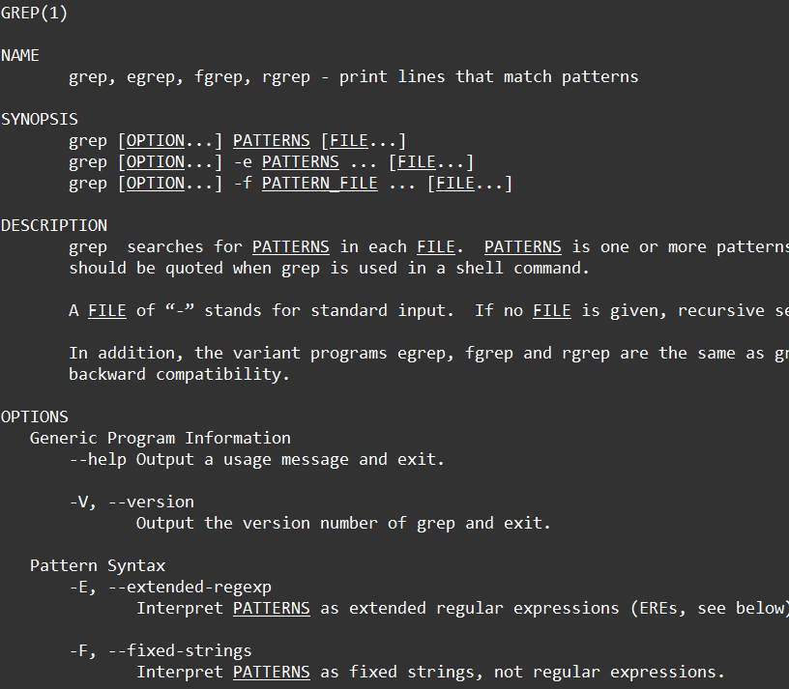Click the --fixed-strings option
Viewport: 789px width, 689px height.
(x=179, y=650)
